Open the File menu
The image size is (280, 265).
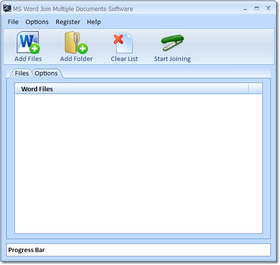click(x=13, y=22)
